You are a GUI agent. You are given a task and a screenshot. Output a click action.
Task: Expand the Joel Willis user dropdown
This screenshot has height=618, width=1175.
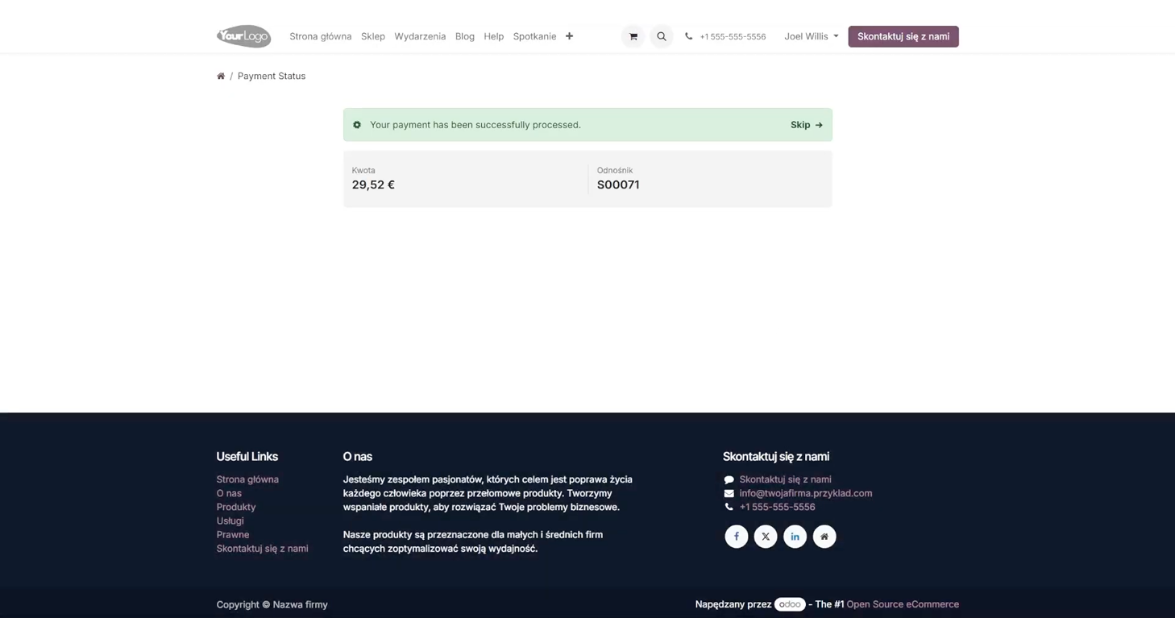click(x=811, y=36)
